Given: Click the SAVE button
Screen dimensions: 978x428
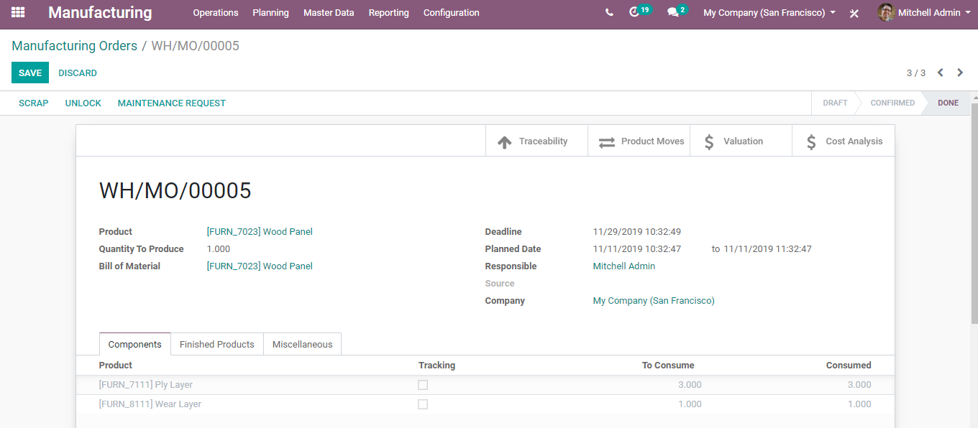Looking at the screenshot, I should (x=30, y=73).
